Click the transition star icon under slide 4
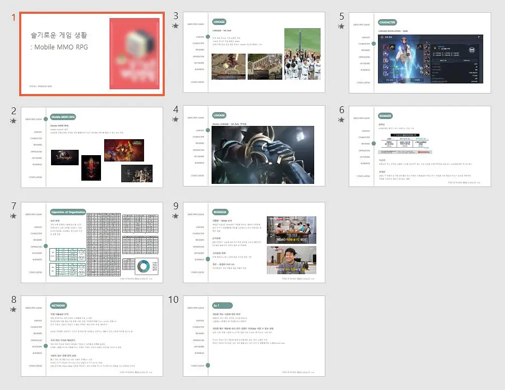The height and width of the screenshot is (390, 505). pos(175,120)
